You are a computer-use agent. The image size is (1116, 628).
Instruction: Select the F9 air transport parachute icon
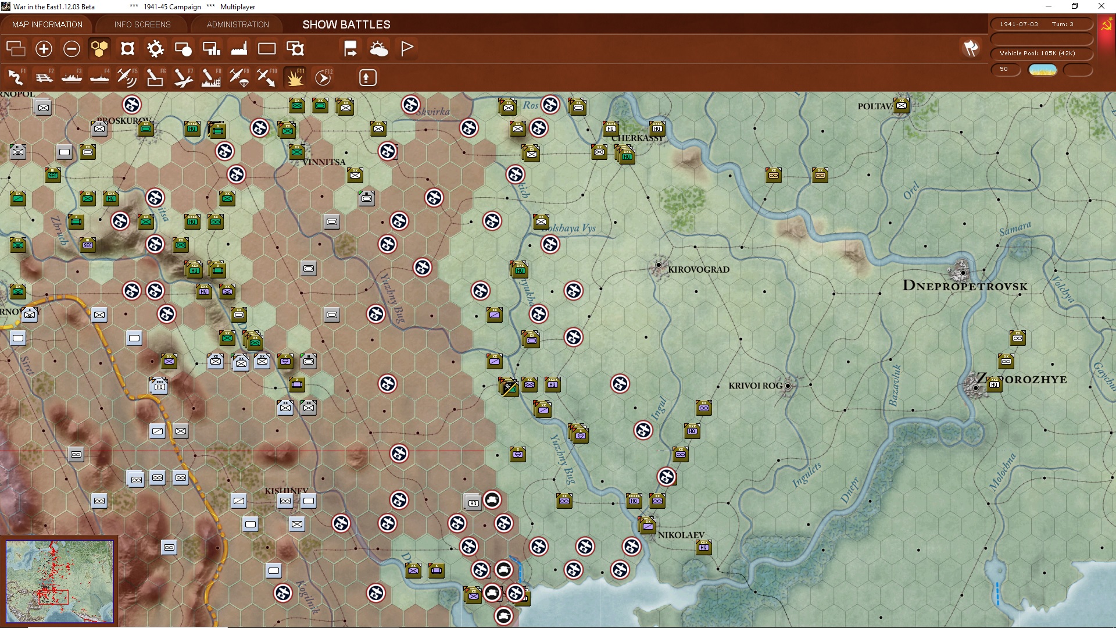coord(239,77)
